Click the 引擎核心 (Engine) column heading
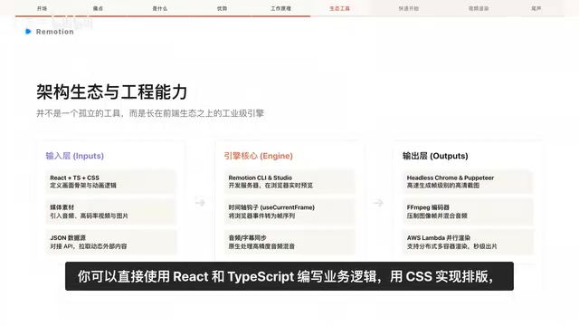 pos(258,156)
